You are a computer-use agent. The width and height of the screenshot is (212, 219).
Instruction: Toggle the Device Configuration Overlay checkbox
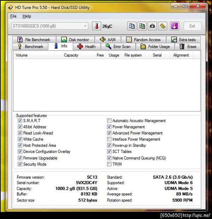pos(20,151)
